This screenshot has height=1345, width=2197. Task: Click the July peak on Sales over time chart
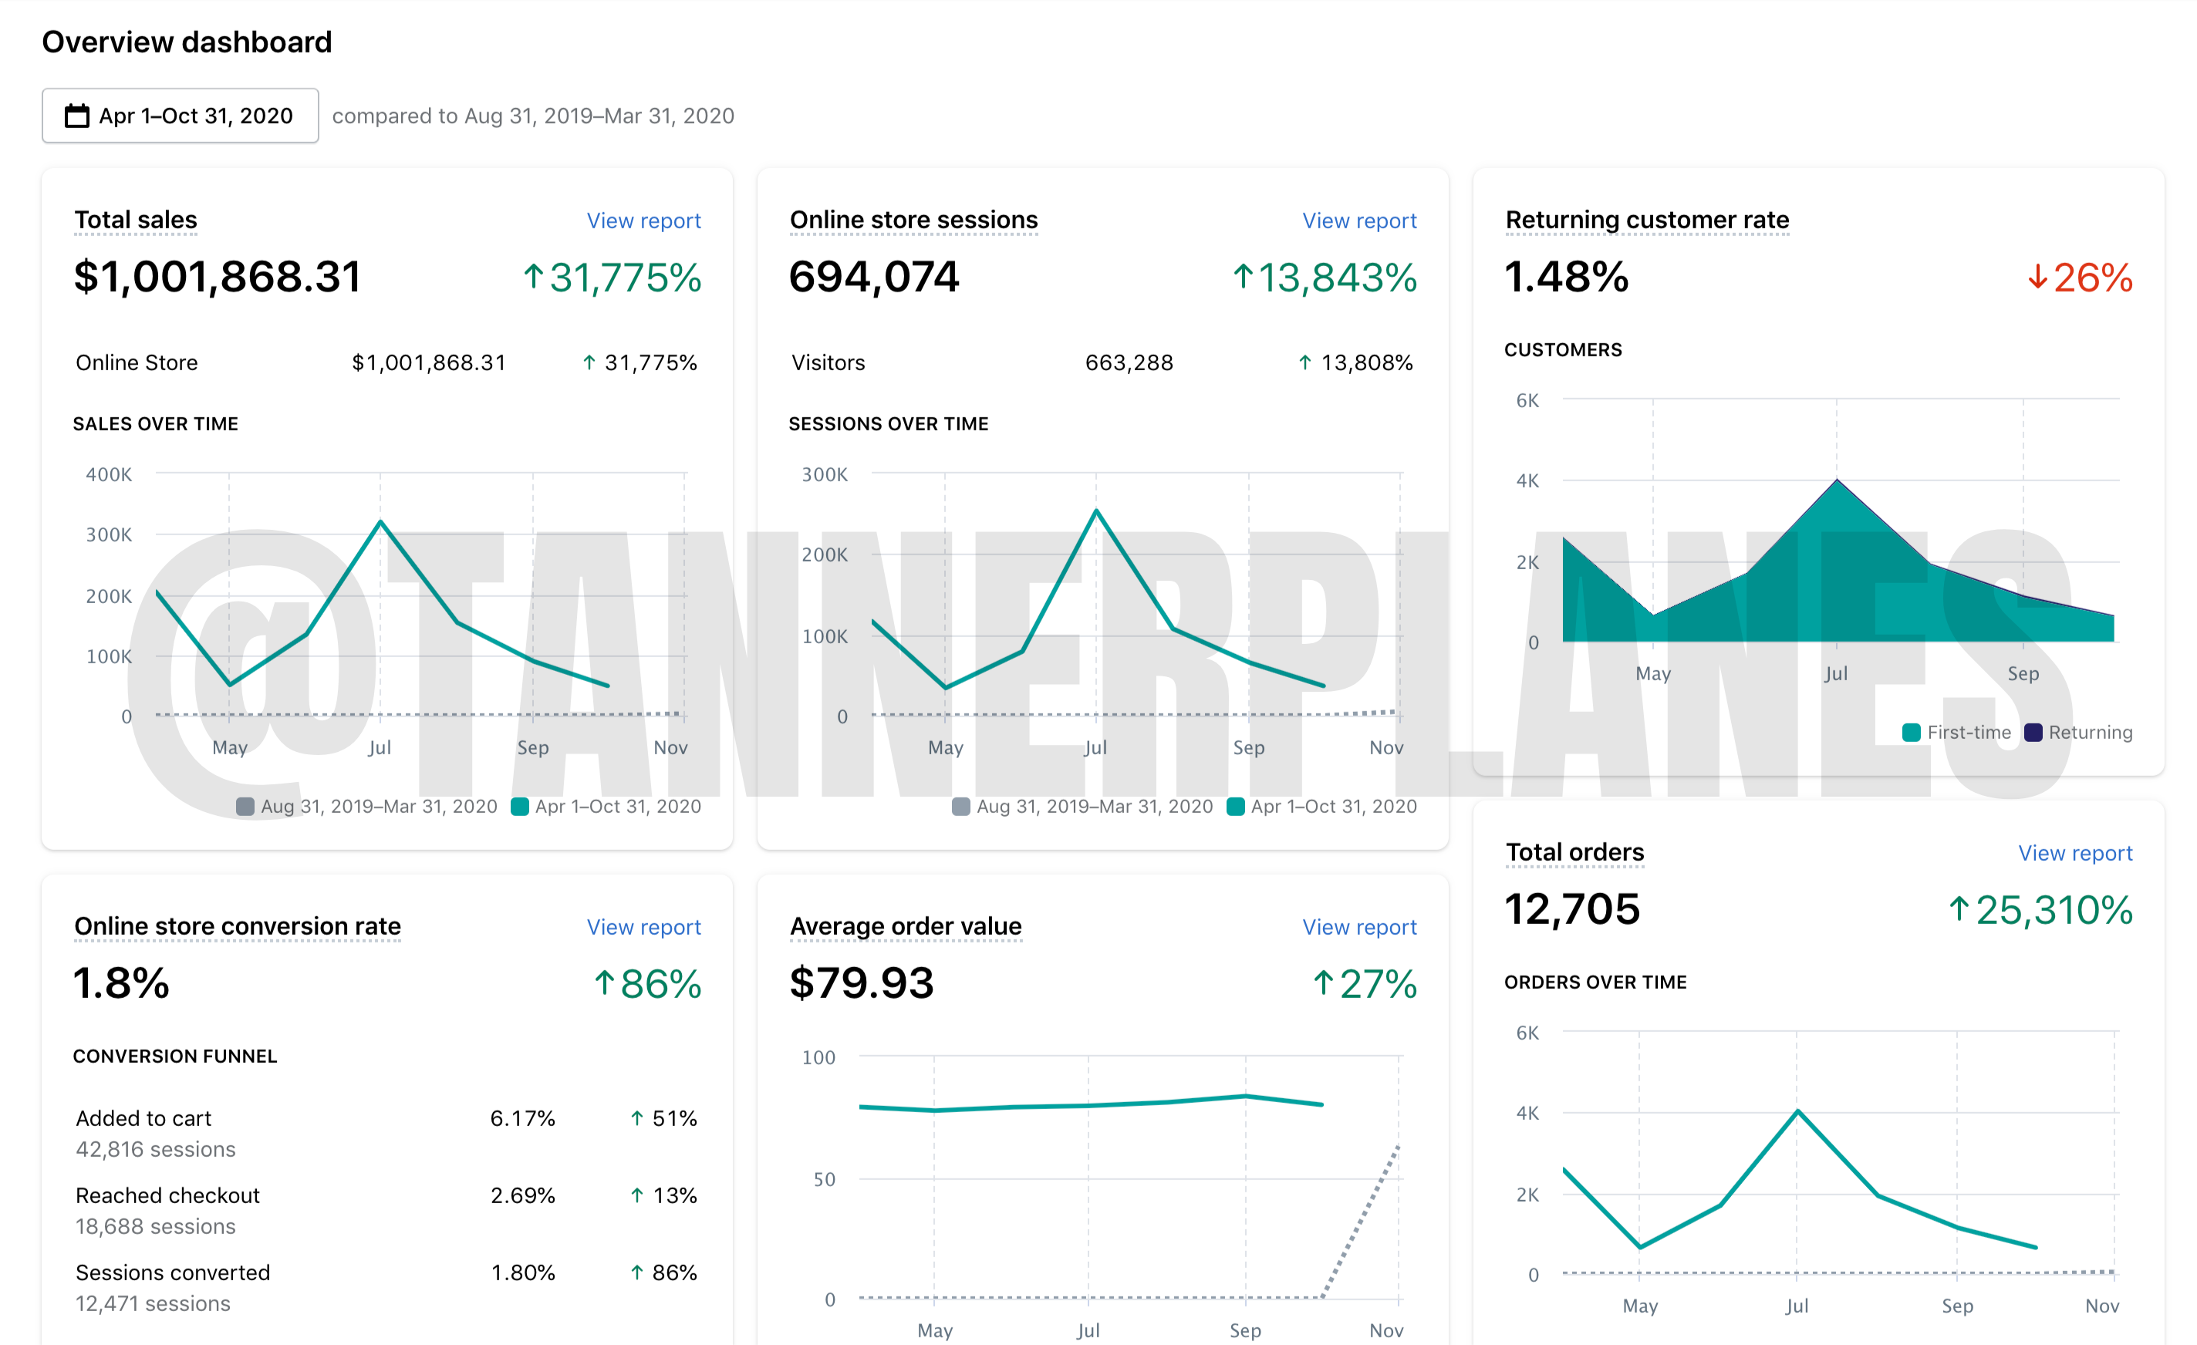click(x=381, y=521)
